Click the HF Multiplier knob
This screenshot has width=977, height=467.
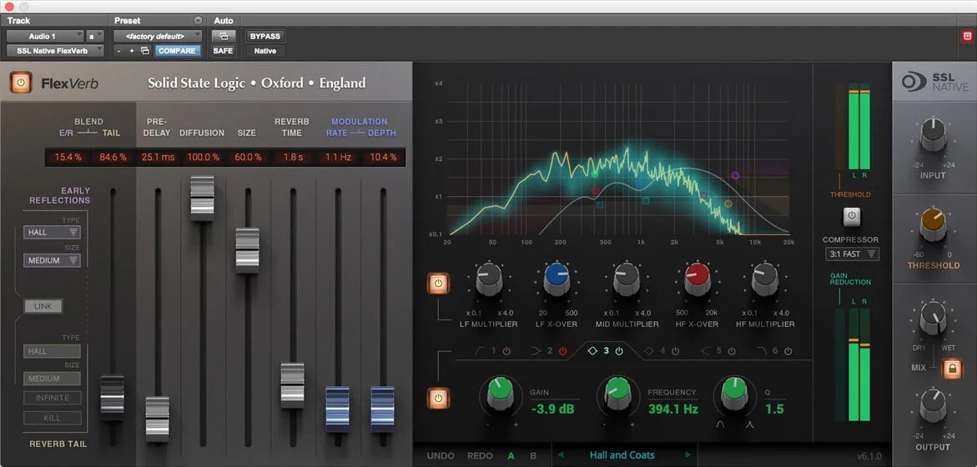coord(764,279)
